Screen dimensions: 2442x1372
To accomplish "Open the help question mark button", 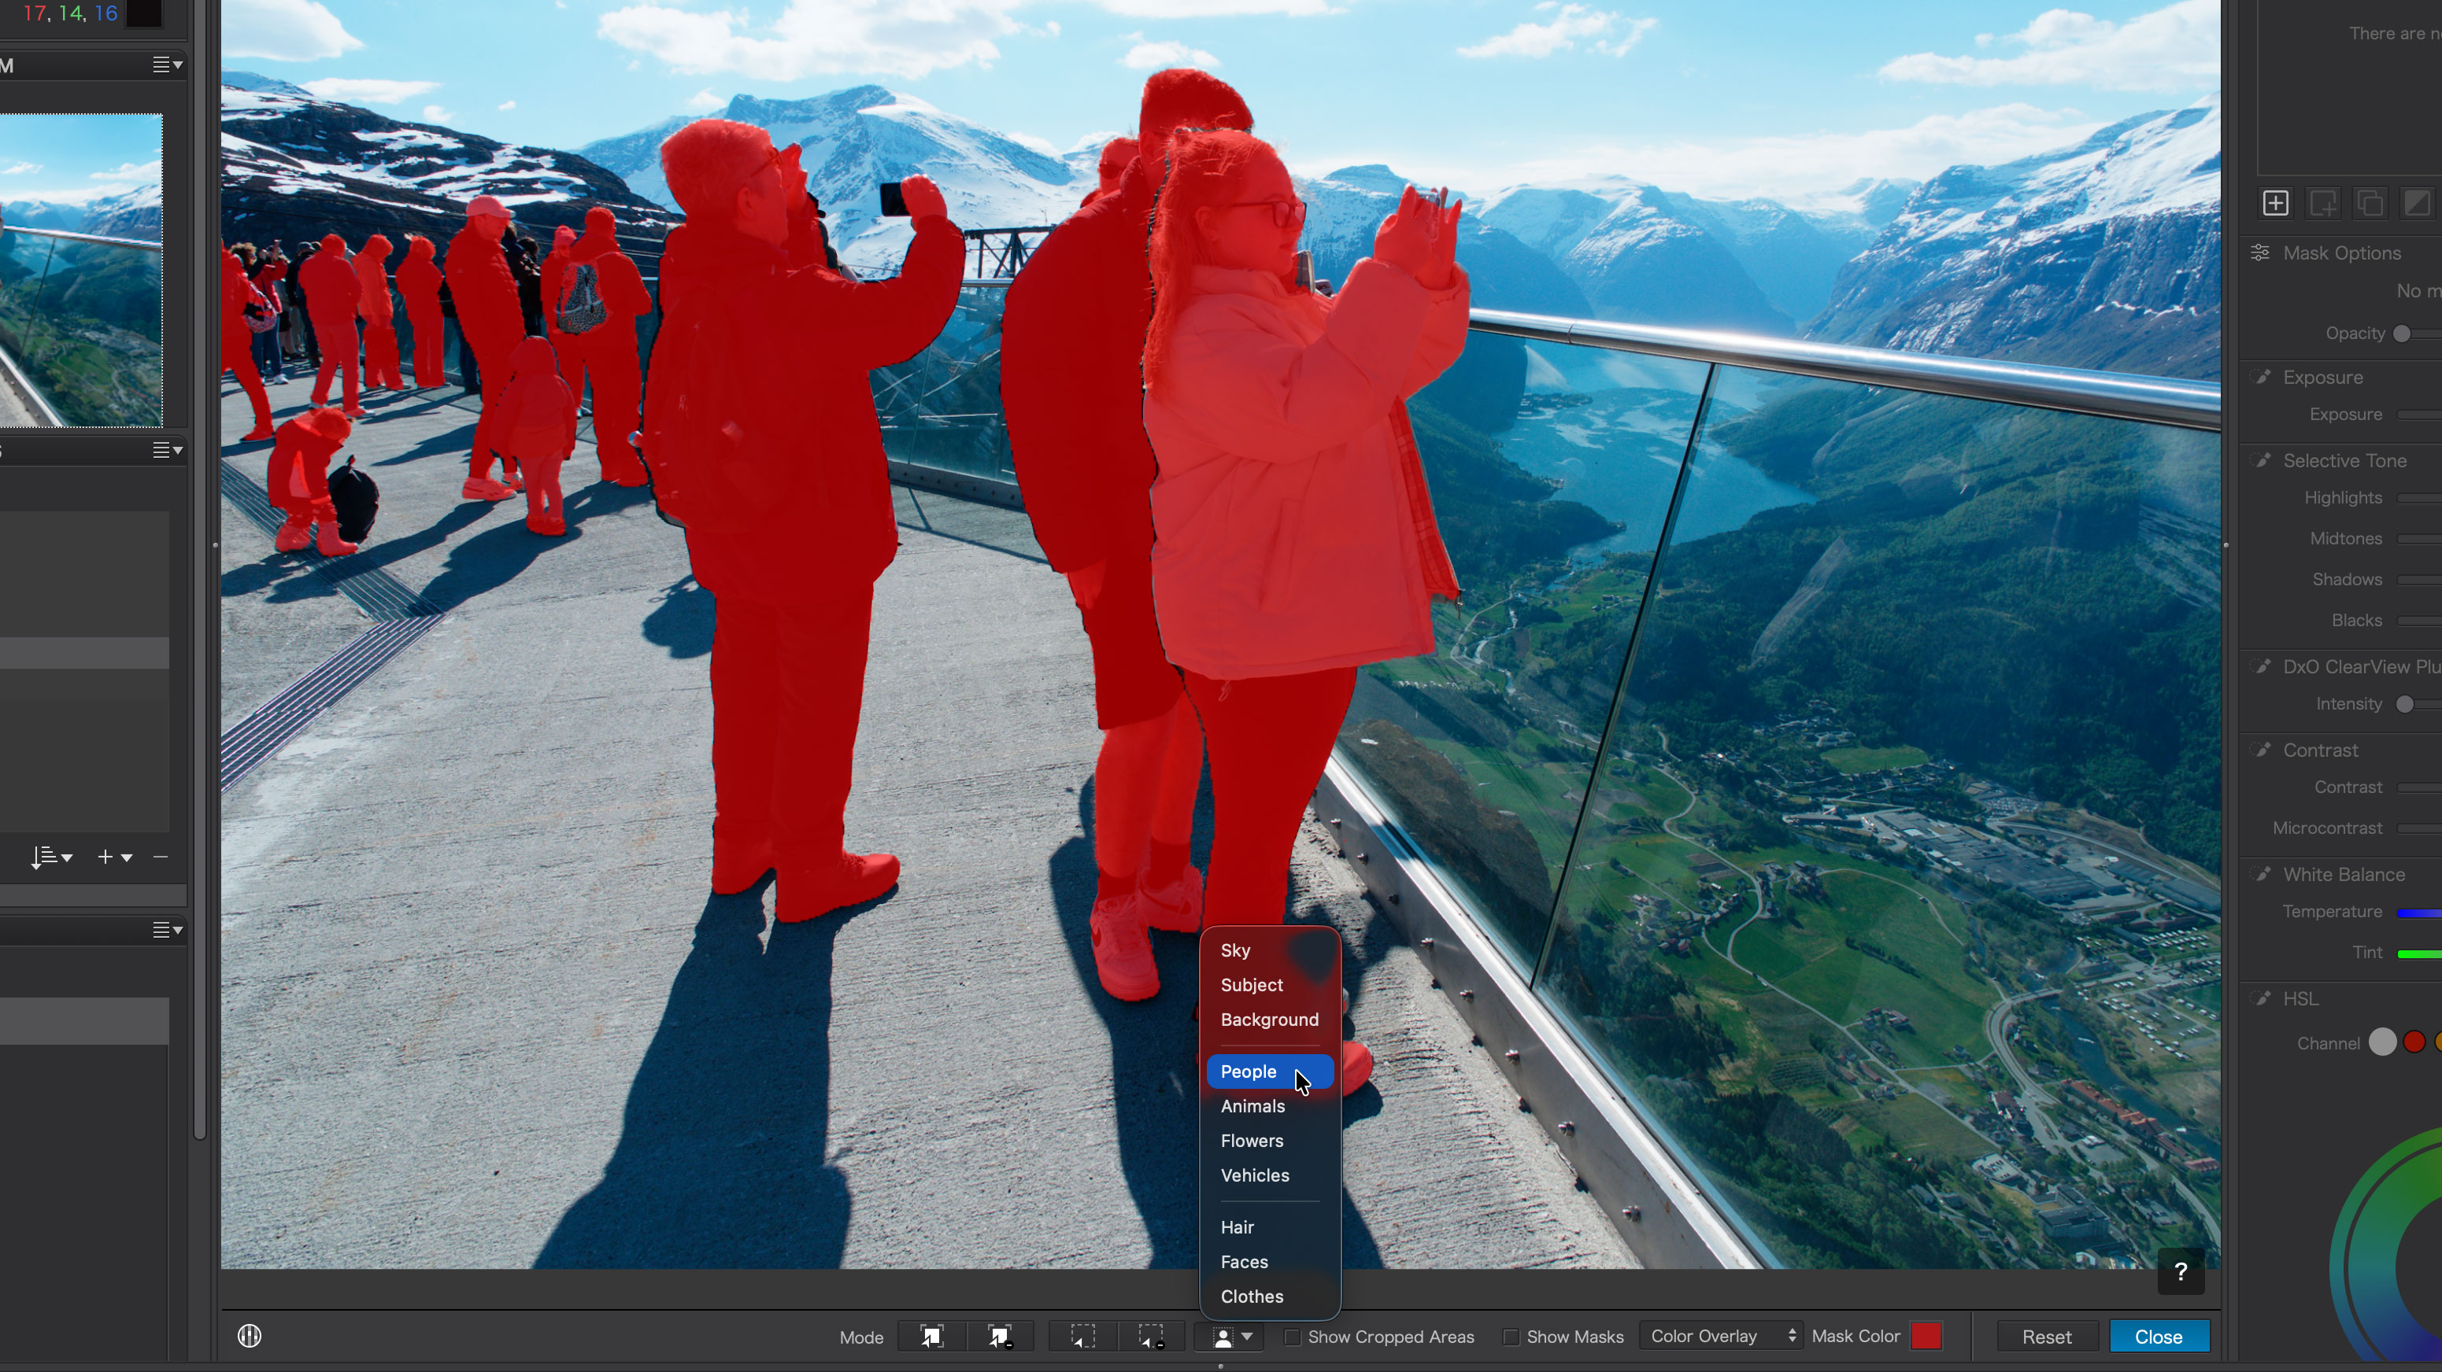I will tap(2181, 1271).
